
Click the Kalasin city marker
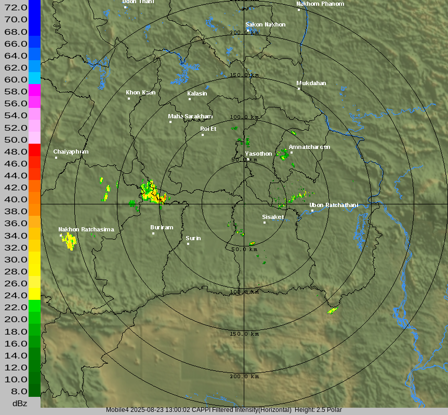coord(190,99)
